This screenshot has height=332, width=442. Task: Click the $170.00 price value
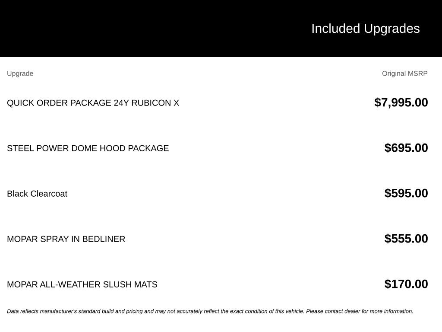tap(406, 284)
